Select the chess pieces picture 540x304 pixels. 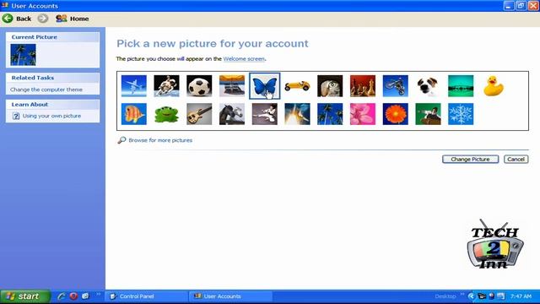coord(363,86)
